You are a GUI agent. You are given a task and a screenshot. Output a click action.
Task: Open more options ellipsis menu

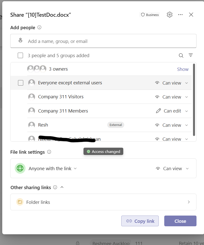pyautogui.click(x=180, y=15)
